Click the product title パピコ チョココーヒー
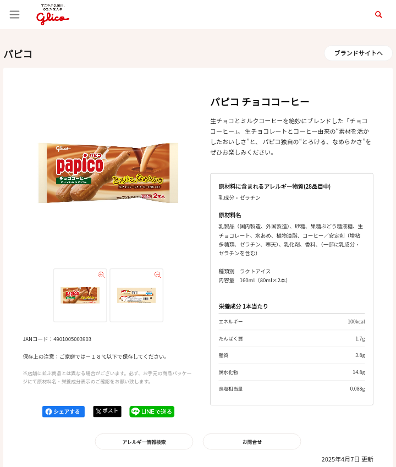The height and width of the screenshot is (467, 396). [x=260, y=102]
